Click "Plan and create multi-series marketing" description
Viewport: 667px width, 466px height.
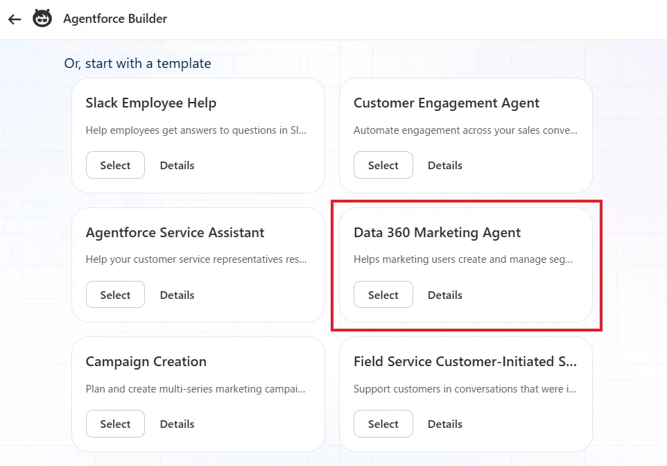coord(196,389)
